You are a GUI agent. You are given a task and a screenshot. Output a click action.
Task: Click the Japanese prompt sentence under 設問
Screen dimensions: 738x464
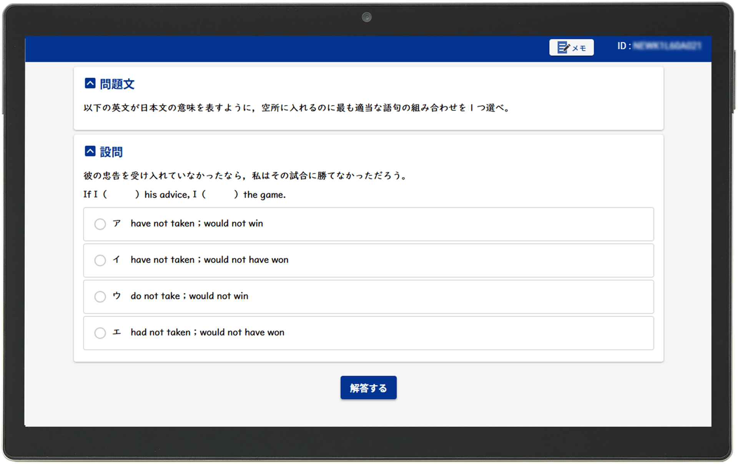[244, 175]
